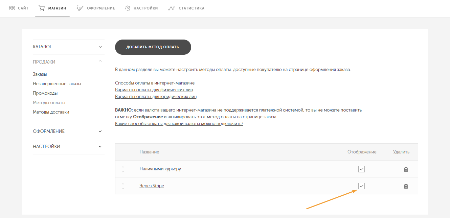Expand the Оформление sidebar section
Viewport: 450px width, 218px height.
coord(100,131)
